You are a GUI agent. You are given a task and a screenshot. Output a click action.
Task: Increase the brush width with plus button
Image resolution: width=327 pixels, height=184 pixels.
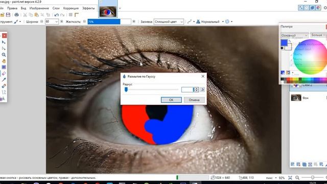61,21
